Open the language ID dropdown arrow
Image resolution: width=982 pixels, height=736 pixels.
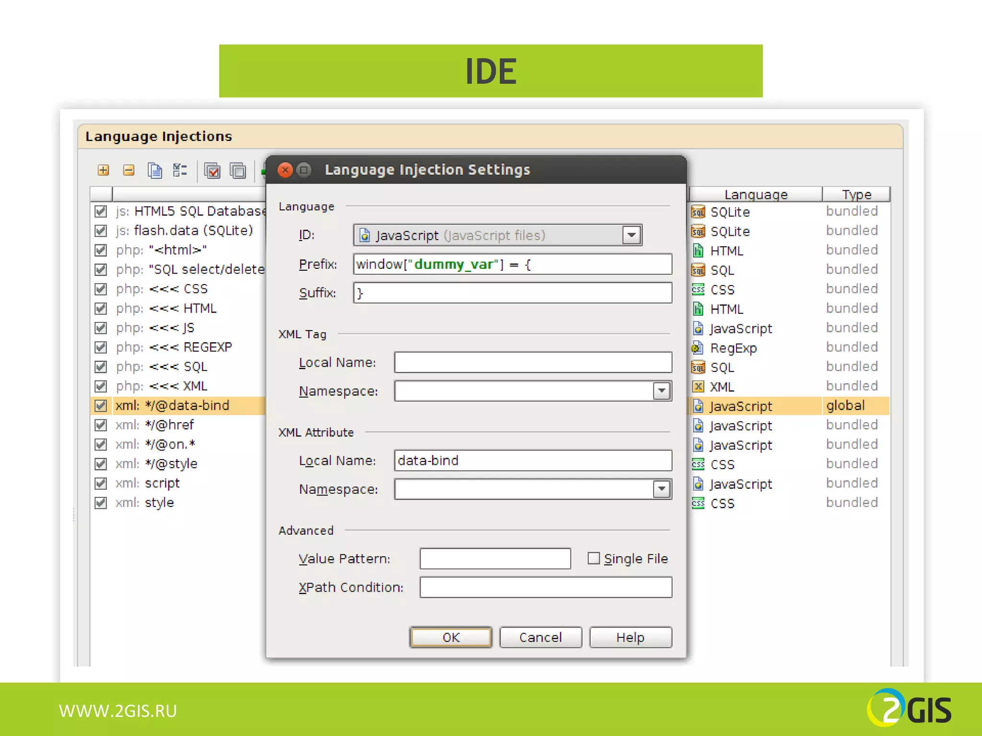tap(631, 235)
